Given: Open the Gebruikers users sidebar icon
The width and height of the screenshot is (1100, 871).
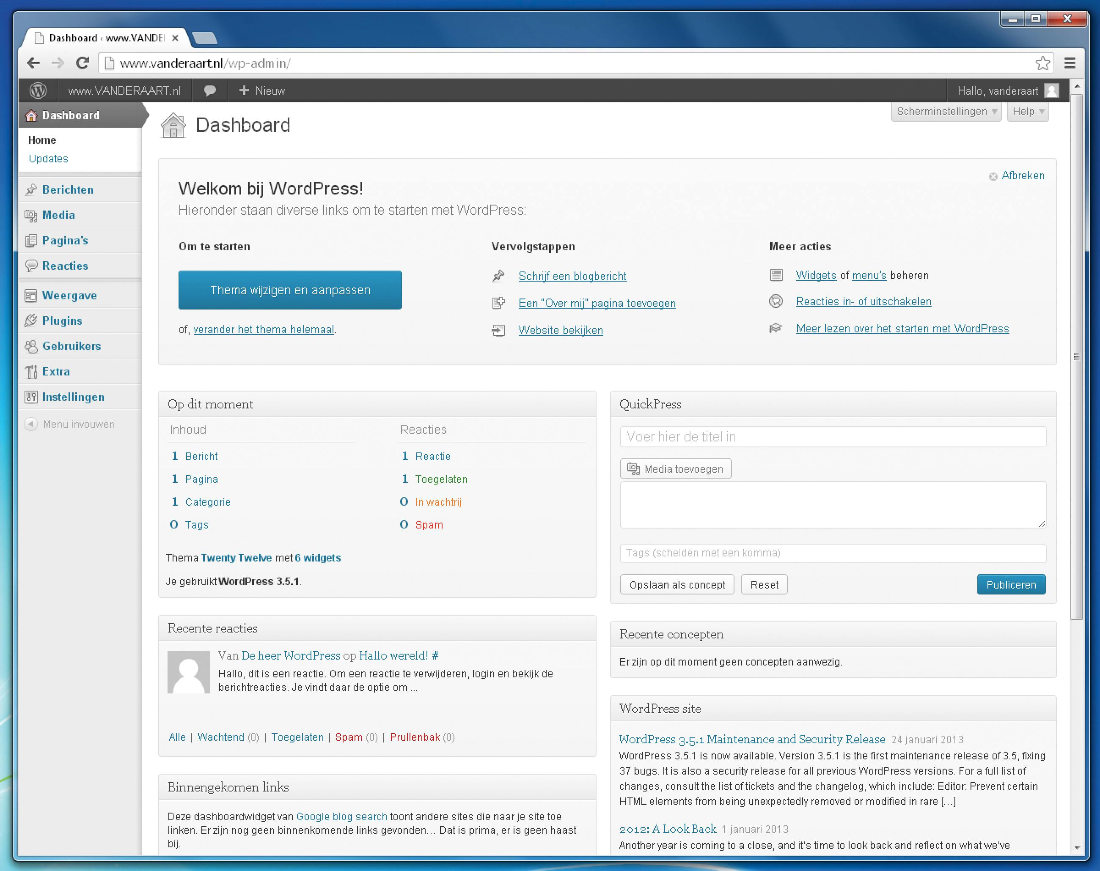Looking at the screenshot, I should 31,346.
